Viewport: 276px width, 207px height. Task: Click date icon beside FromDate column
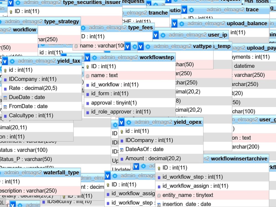5,107
